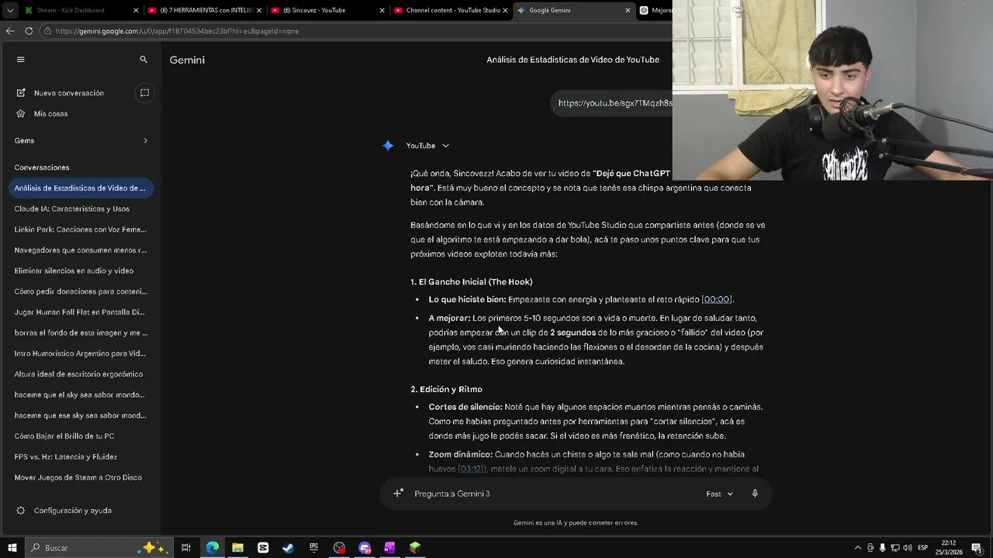
Task: Open the browser tab search dropdown arrow
Action: 9,10
